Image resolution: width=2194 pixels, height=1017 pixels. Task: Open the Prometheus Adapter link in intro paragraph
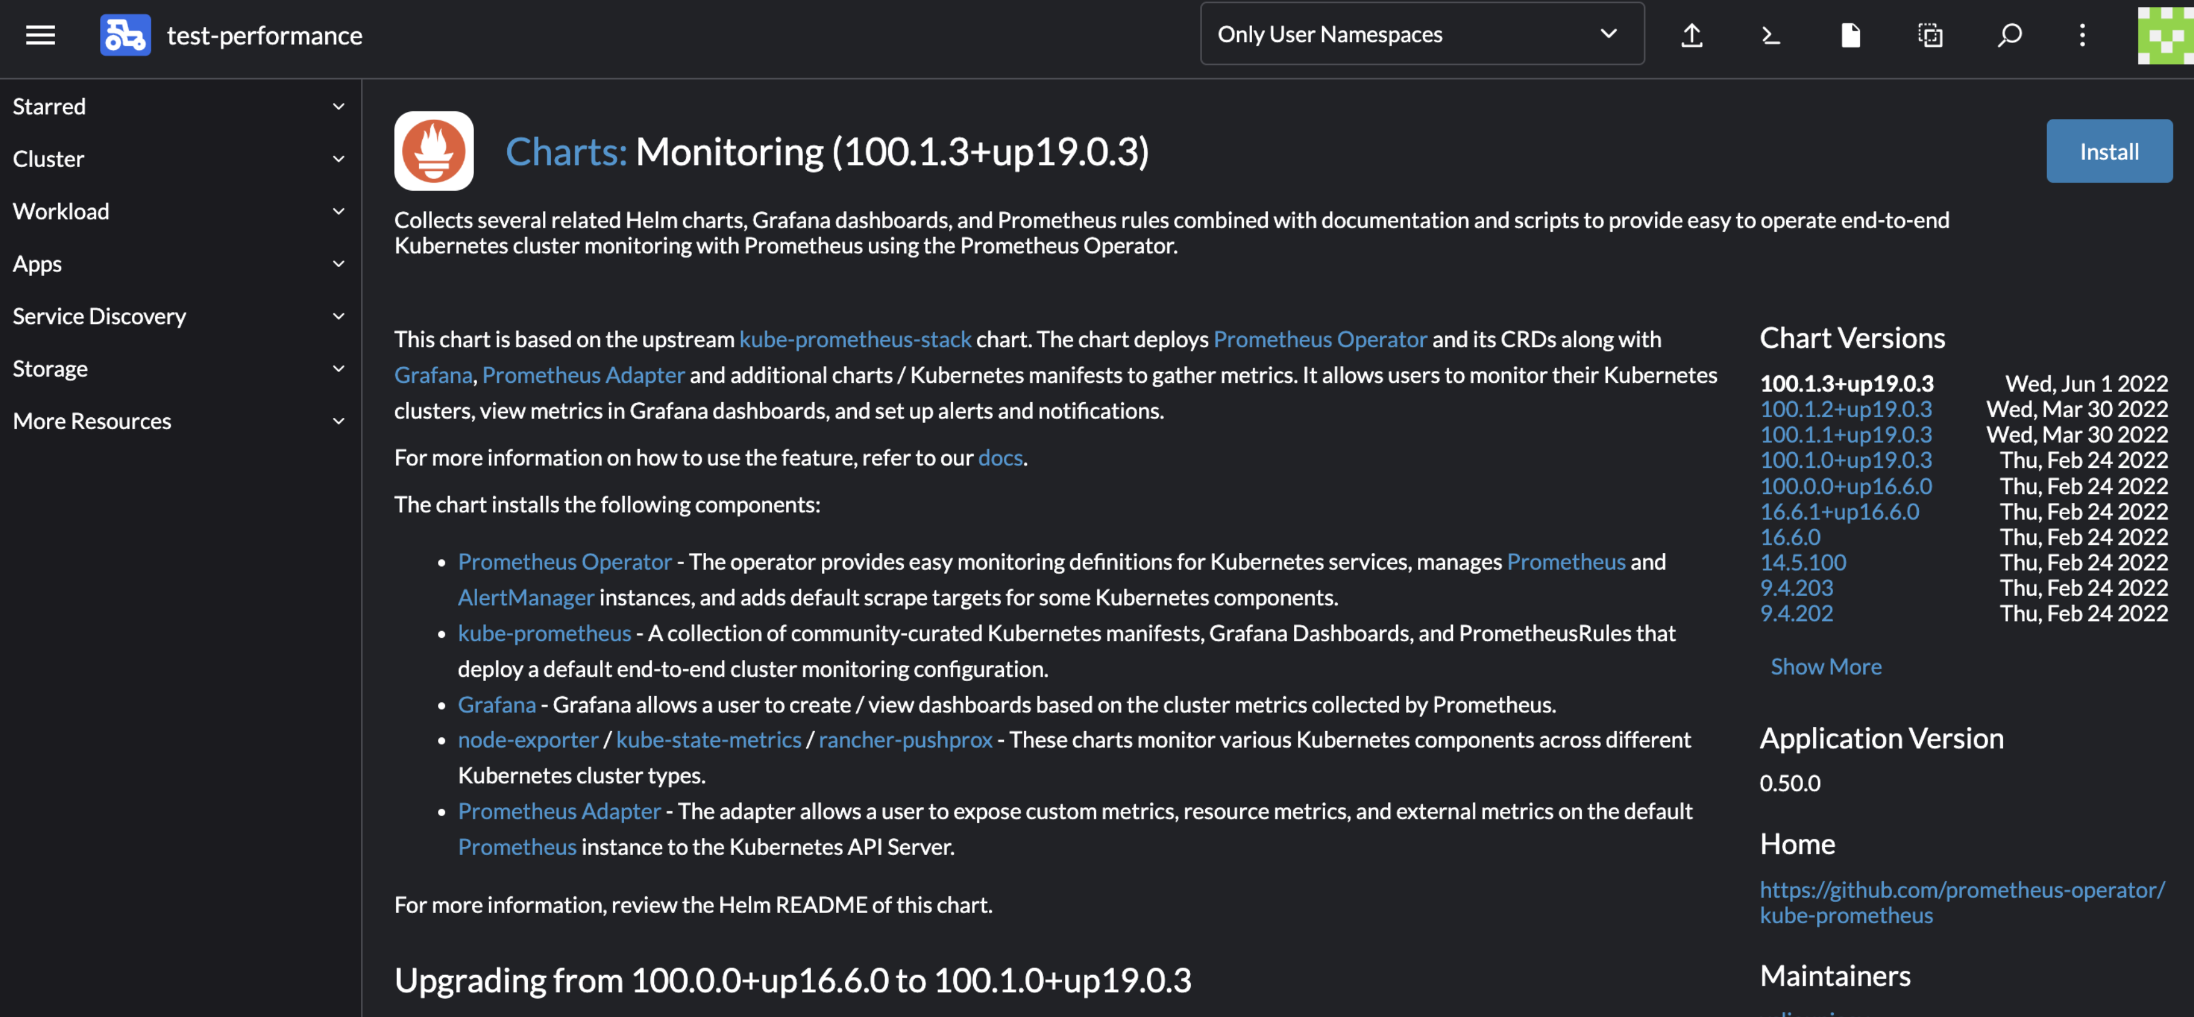[x=584, y=375]
